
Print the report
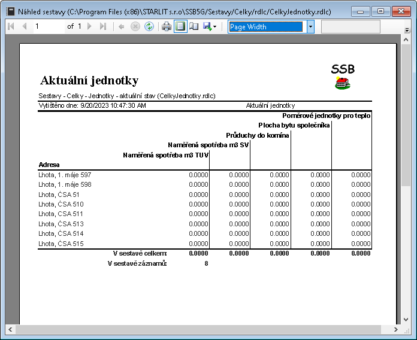(167, 26)
